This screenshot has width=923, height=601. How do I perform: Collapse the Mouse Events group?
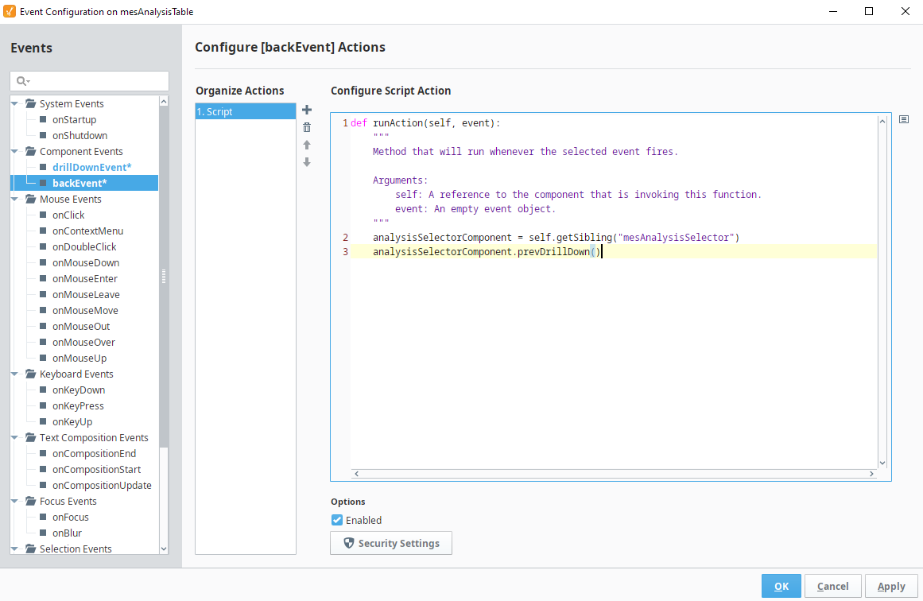pos(15,199)
